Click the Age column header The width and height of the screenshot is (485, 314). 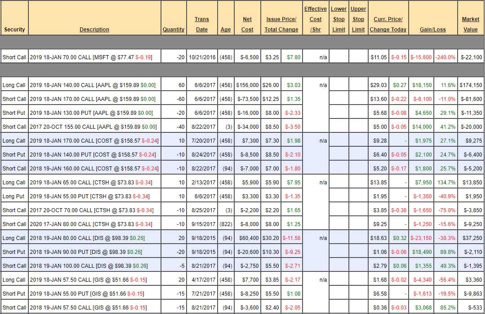[x=226, y=30]
